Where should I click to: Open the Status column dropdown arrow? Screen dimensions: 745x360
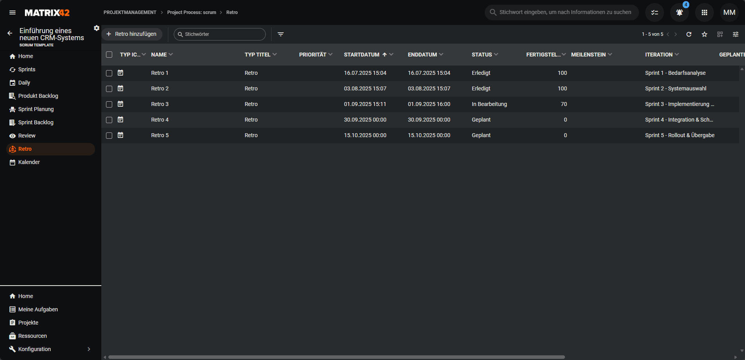[496, 55]
